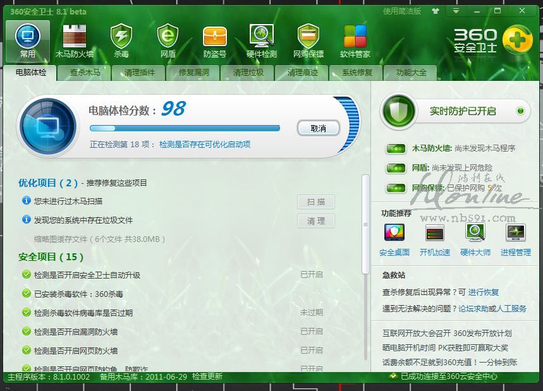Open the 防盗号 account protection icon

pos(214,40)
